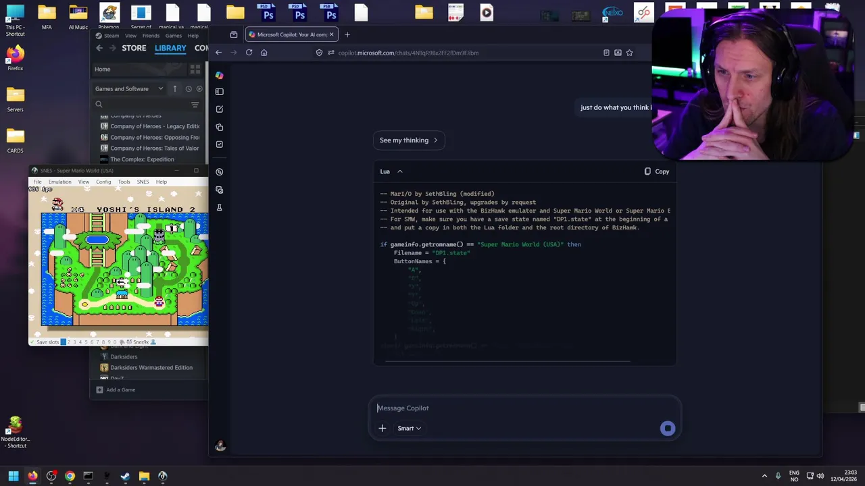Image resolution: width=865 pixels, height=486 pixels.
Task: Focus the Message Copilot input field
Action: [524, 408]
